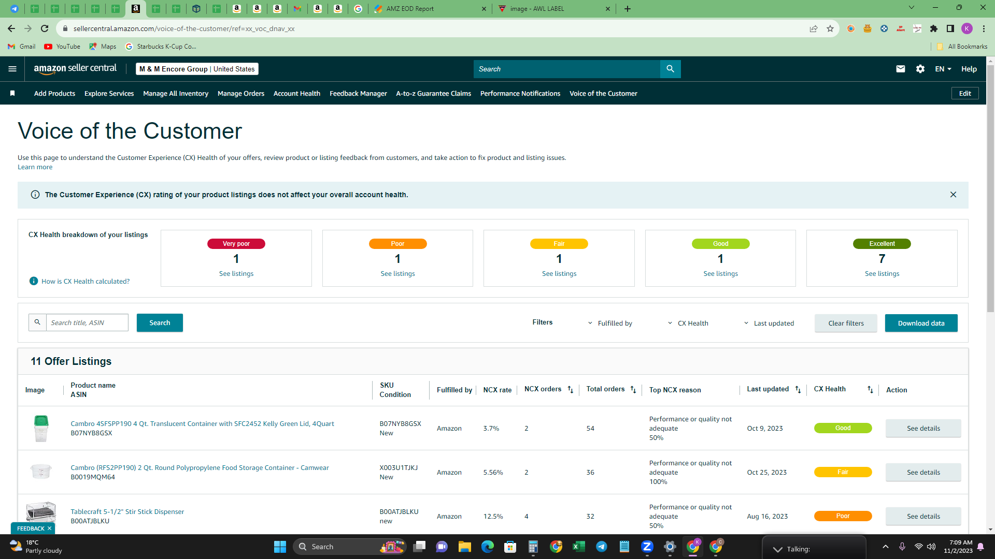See listings under the Very poor card
This screenshot has height=559, width=995.
coord(236,273)
